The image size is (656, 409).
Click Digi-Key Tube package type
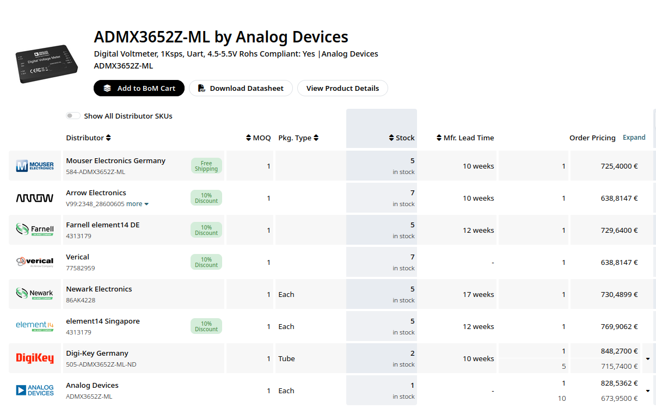pos(286,358)
